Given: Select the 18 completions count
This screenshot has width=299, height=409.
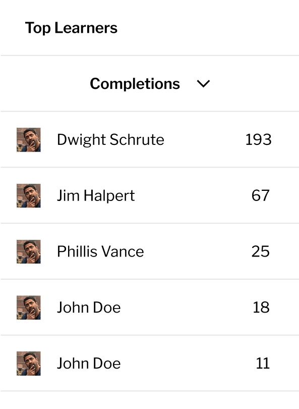Looking at the screenshot, I should tap(261, 308).
